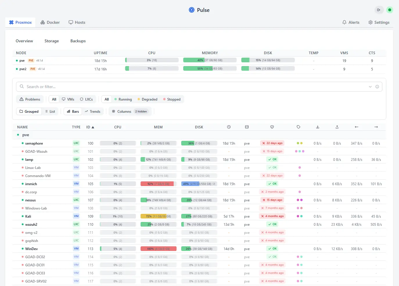
Task: Click the tag dots on semaphore row
Action: click(300, 143)
